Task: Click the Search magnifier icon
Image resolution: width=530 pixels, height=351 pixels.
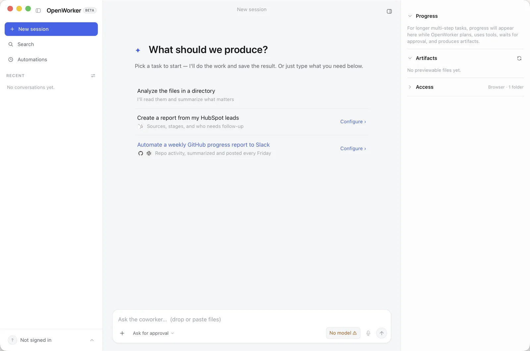Action: click(11, 44)
